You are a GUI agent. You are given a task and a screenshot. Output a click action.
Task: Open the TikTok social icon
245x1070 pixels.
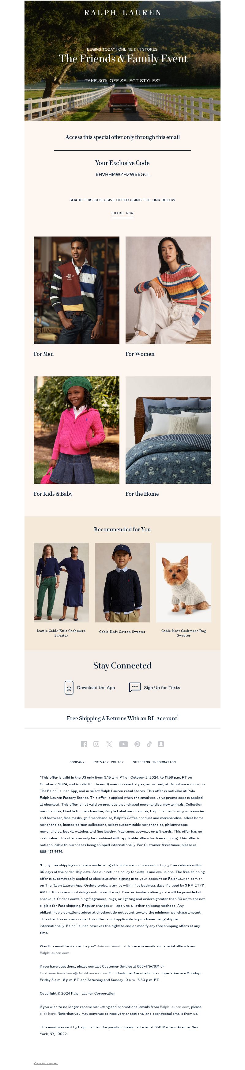pos(149,744)
